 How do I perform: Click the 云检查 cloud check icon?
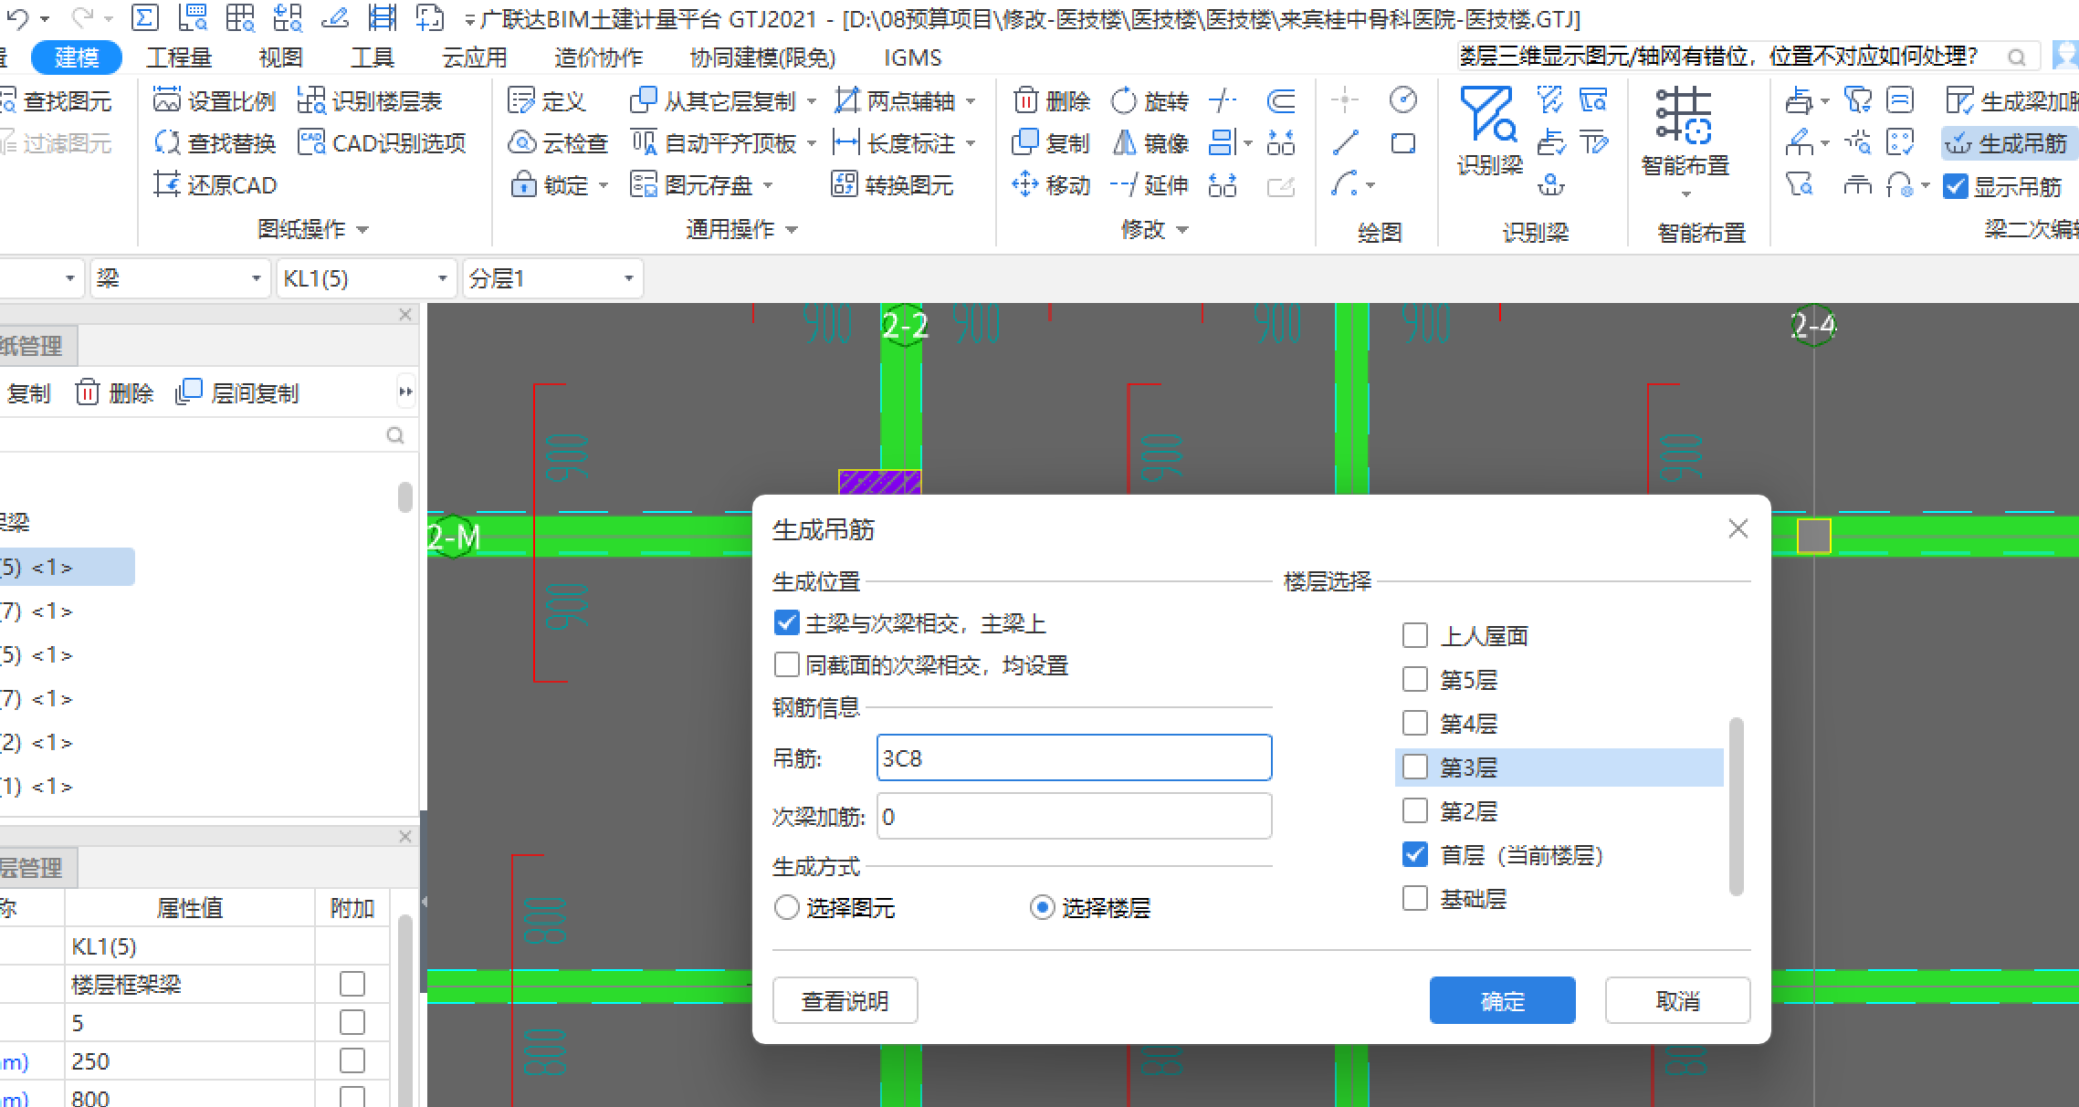pyautogui.click(x=522, y=143)
